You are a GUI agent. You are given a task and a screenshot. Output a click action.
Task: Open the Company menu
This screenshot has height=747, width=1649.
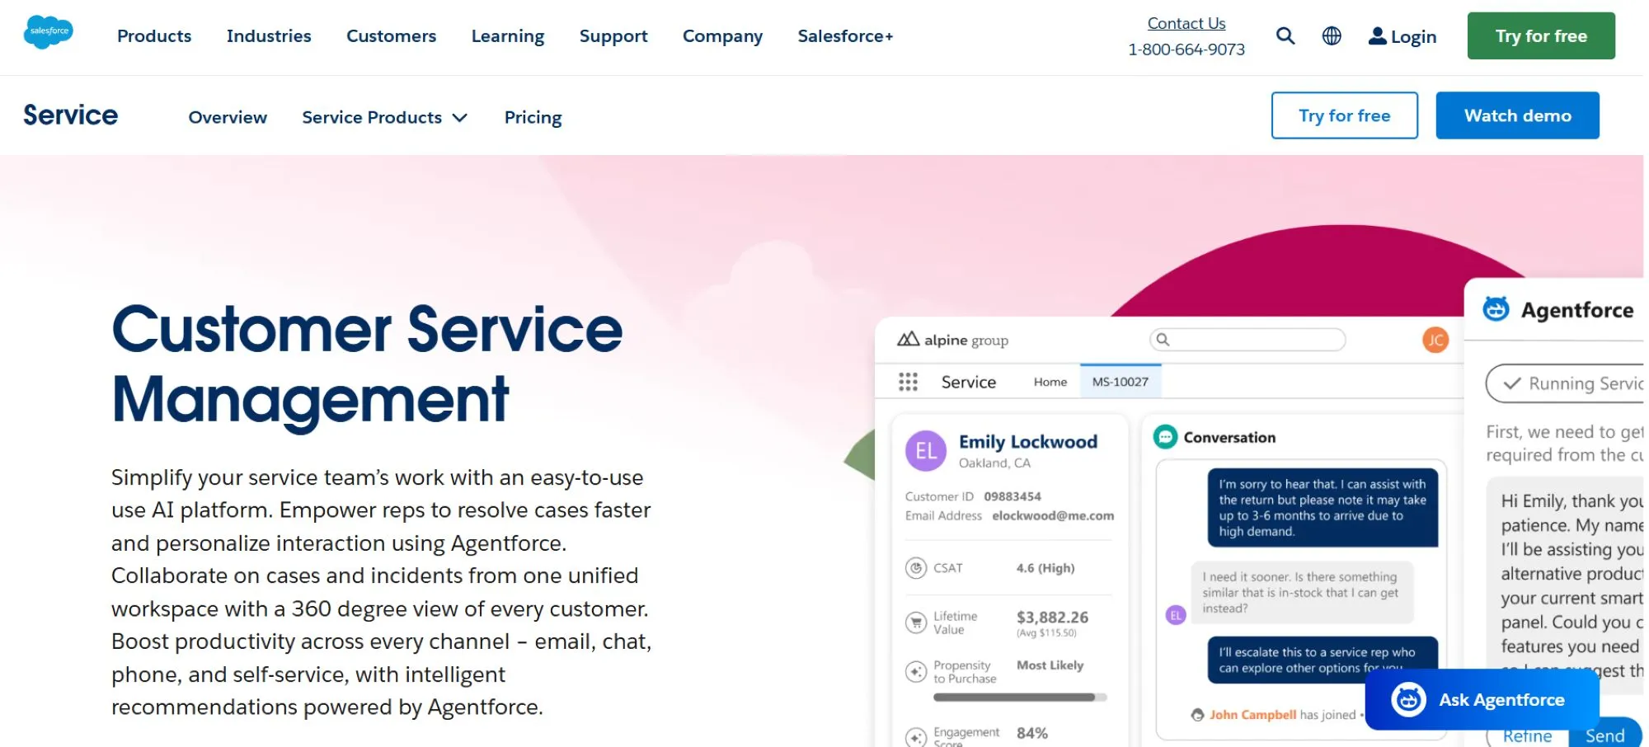pos(722,36)
